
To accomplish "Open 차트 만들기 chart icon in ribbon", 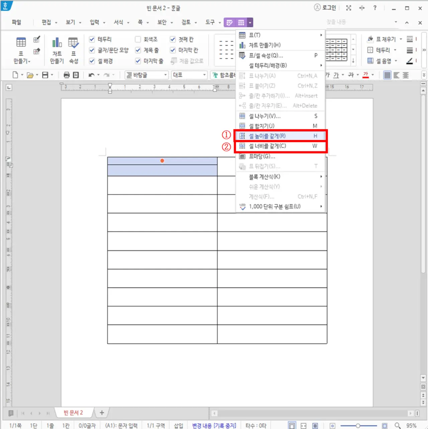I will point(57,43).
